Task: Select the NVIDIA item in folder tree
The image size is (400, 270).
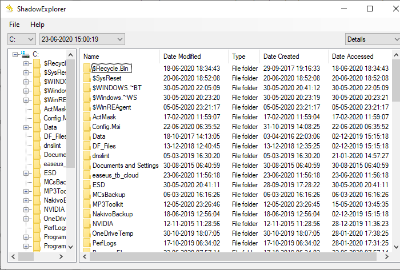Action: click(54, 209)
